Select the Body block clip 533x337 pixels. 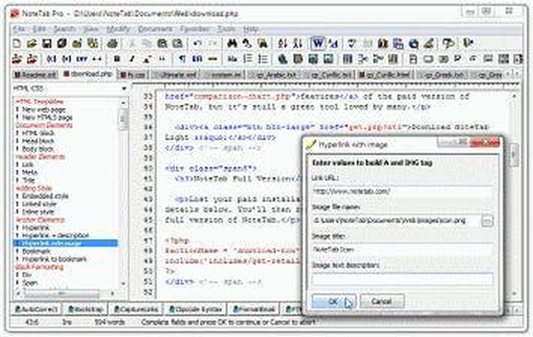(x=38, y=149)
